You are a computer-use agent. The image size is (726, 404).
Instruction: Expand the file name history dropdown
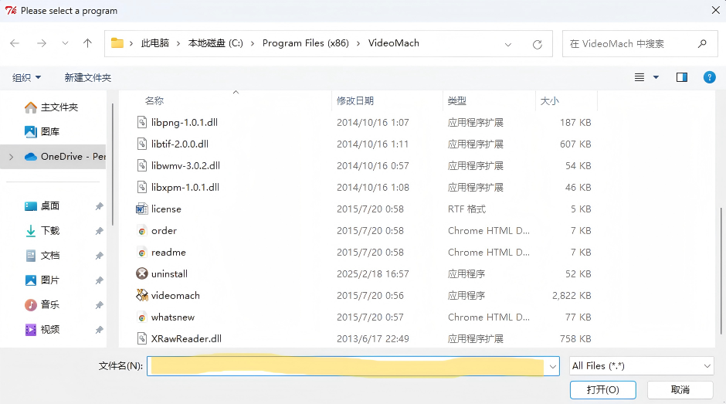pos(552,366)
